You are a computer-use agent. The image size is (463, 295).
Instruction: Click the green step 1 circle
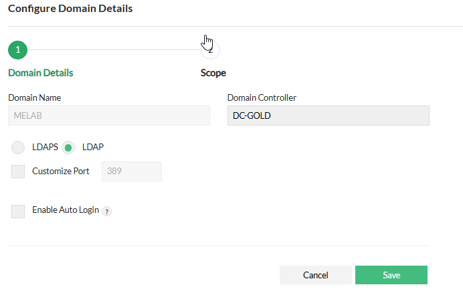click(17, 49)
